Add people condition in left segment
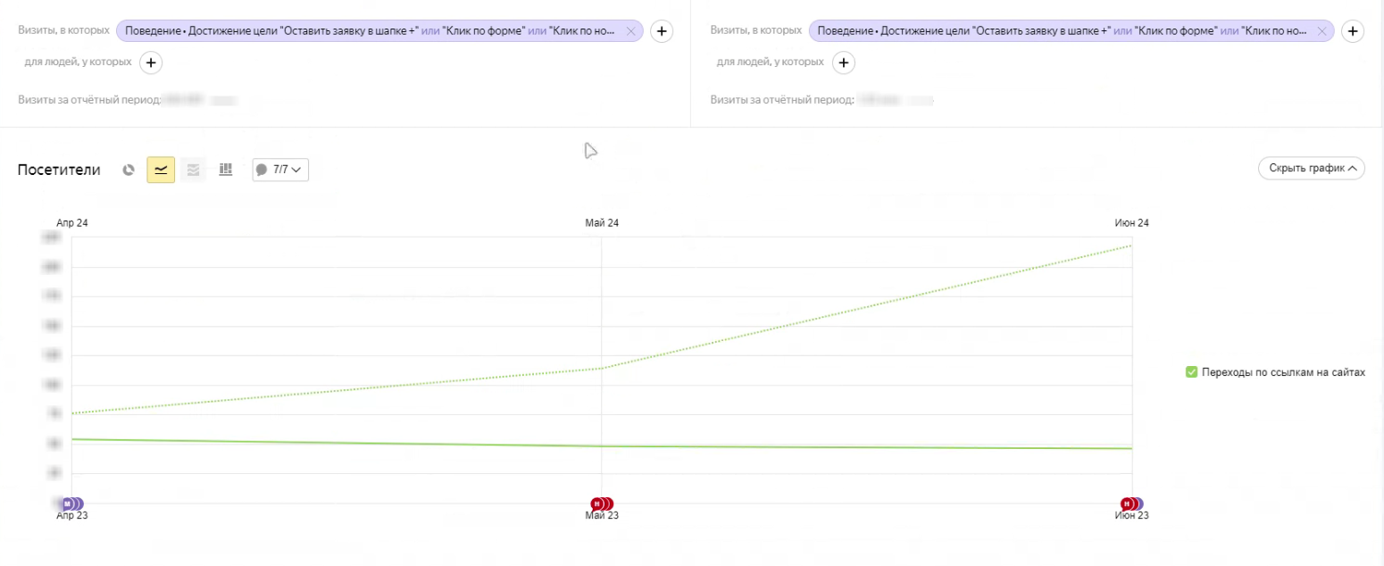 tap(151, 62)
